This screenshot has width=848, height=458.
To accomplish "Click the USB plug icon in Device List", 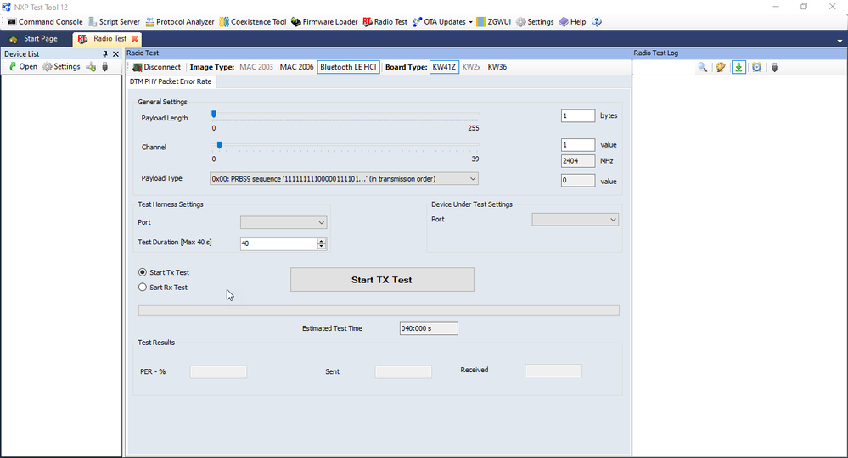I will click(x=105, y=66).
